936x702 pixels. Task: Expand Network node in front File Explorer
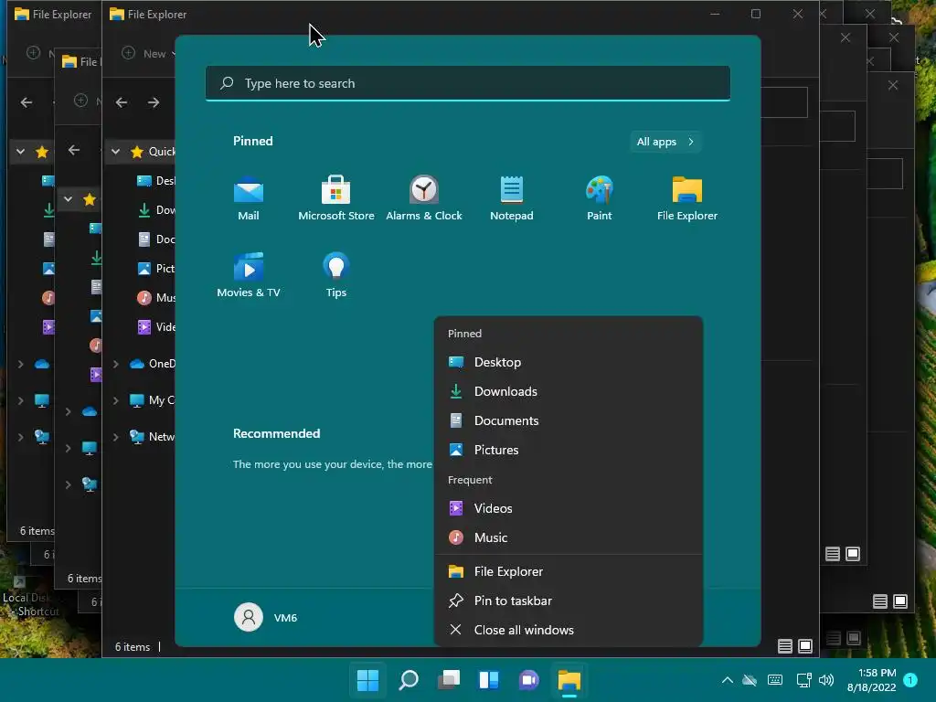click(116, 436)
